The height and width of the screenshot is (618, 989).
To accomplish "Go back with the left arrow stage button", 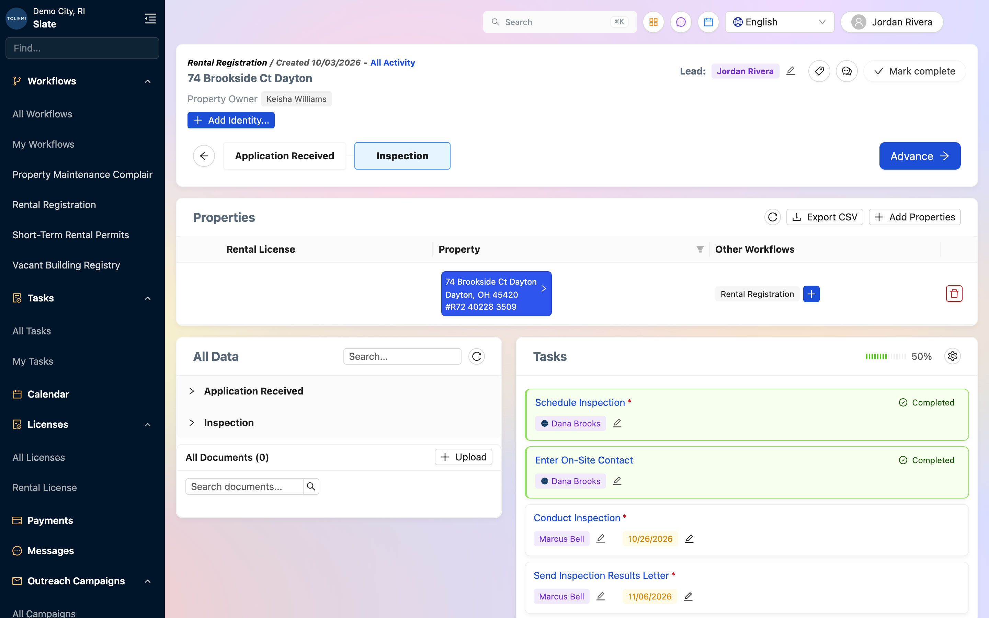I will 204,156.
